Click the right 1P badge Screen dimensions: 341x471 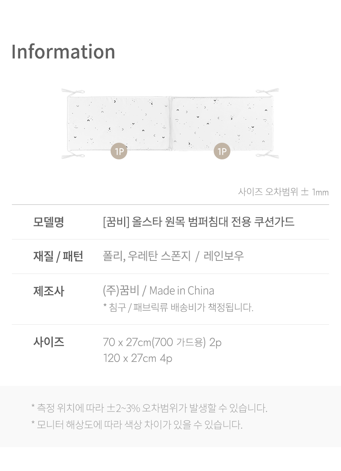(x=222, y=151)
